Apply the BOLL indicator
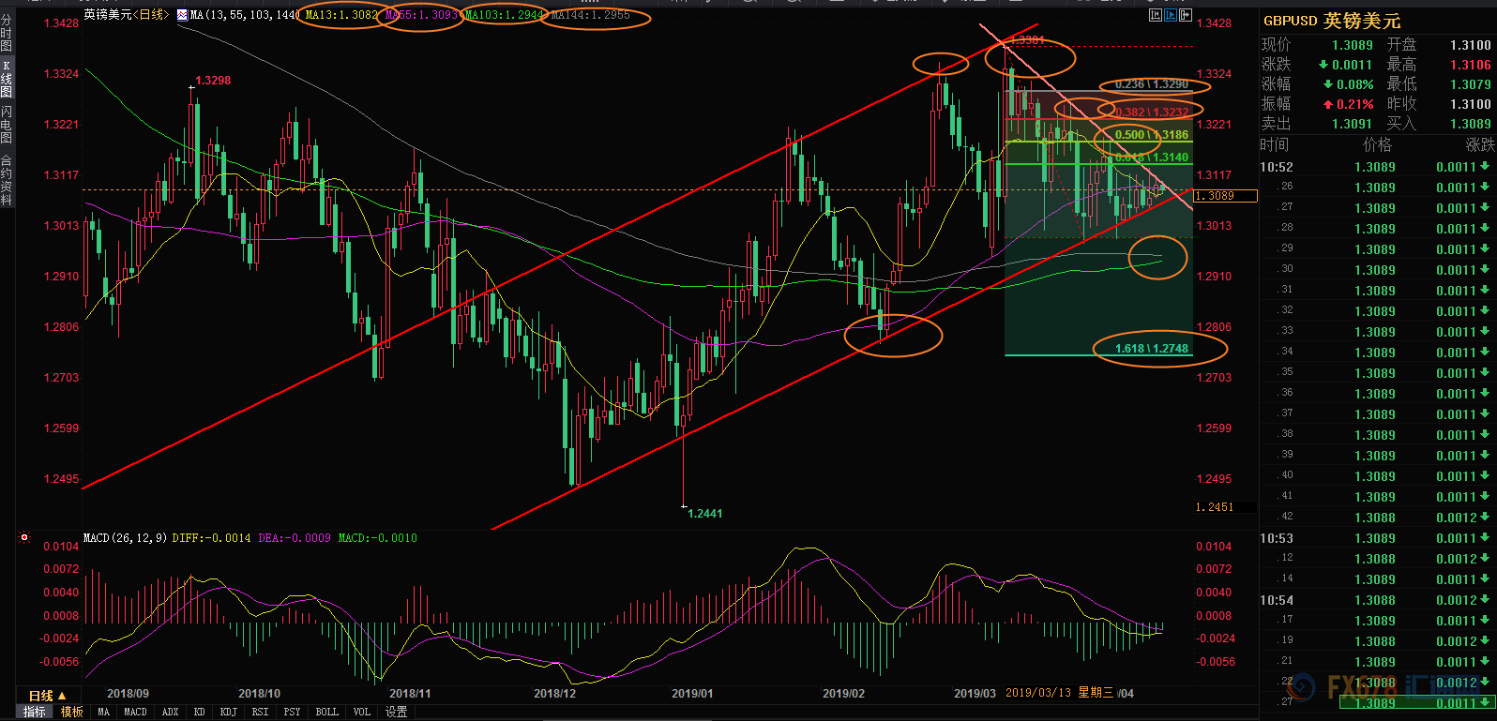This screenshot has width=1497, height=721. 326,713
